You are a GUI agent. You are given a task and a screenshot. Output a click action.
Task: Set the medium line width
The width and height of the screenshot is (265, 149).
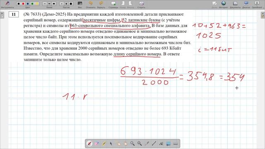pos(49,4)
